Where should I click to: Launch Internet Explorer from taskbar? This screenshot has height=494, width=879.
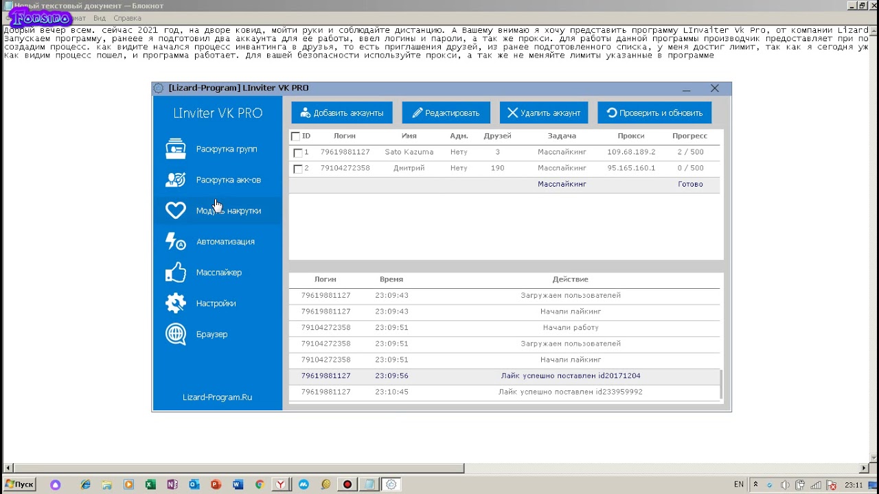point(86,484)
